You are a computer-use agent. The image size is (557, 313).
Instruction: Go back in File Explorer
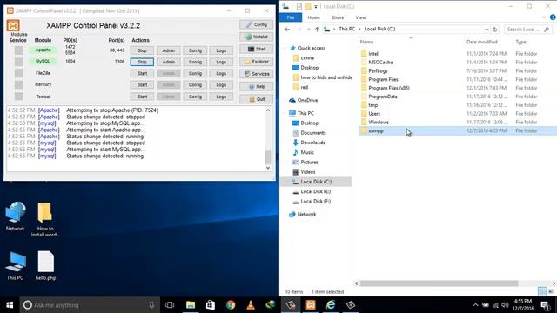287,29
